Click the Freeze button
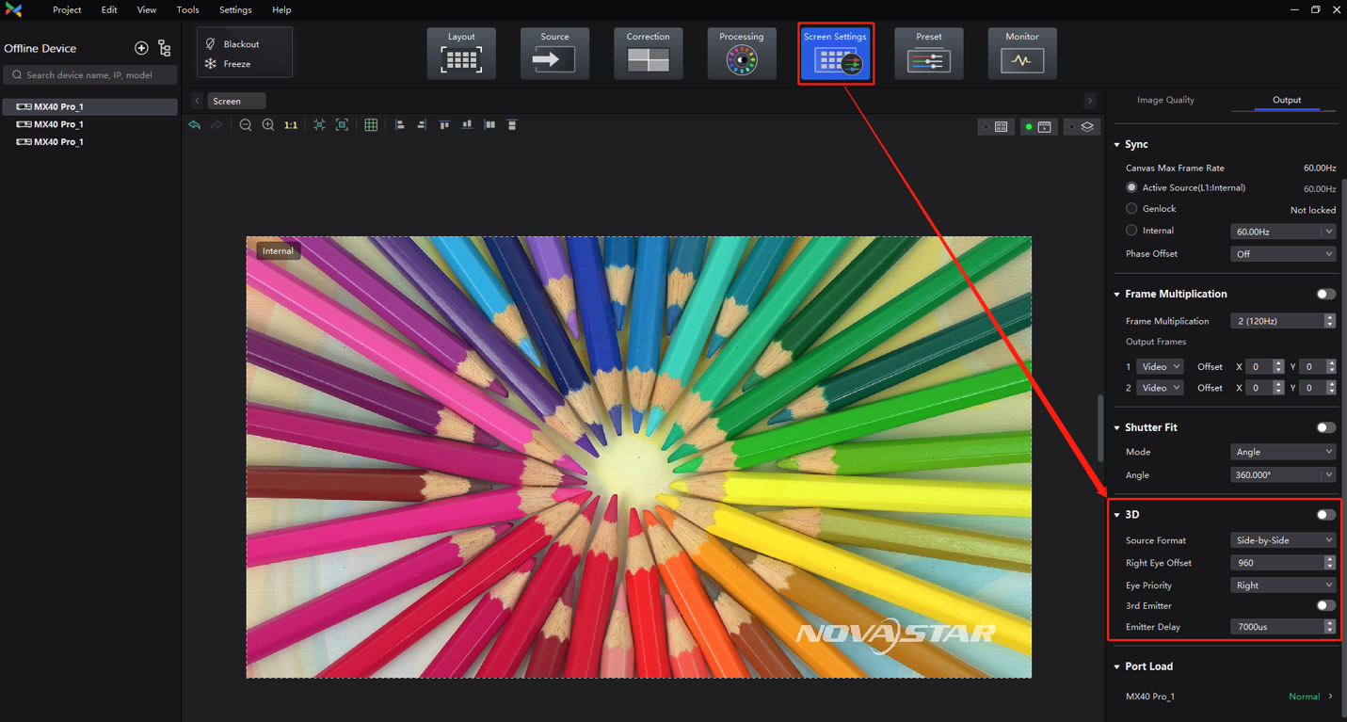Image resolution: width=1347 pixels, height=722 pixels. [228, 64]
